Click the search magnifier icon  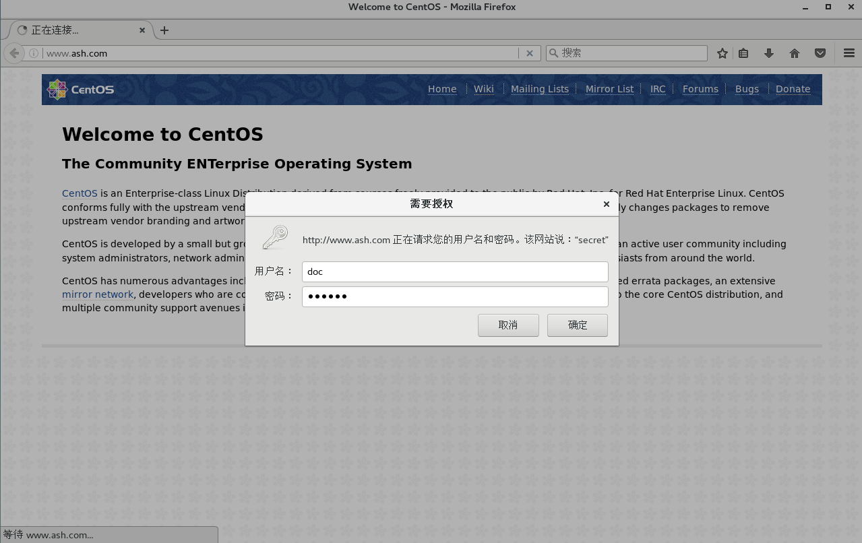(x=553, y=53)
